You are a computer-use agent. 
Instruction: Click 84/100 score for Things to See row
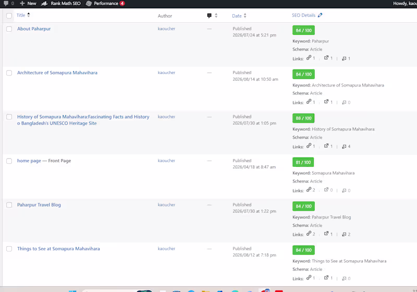(303, 250)
